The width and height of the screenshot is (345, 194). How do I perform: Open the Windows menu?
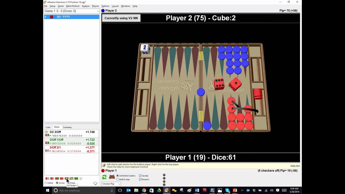[126, 6]
